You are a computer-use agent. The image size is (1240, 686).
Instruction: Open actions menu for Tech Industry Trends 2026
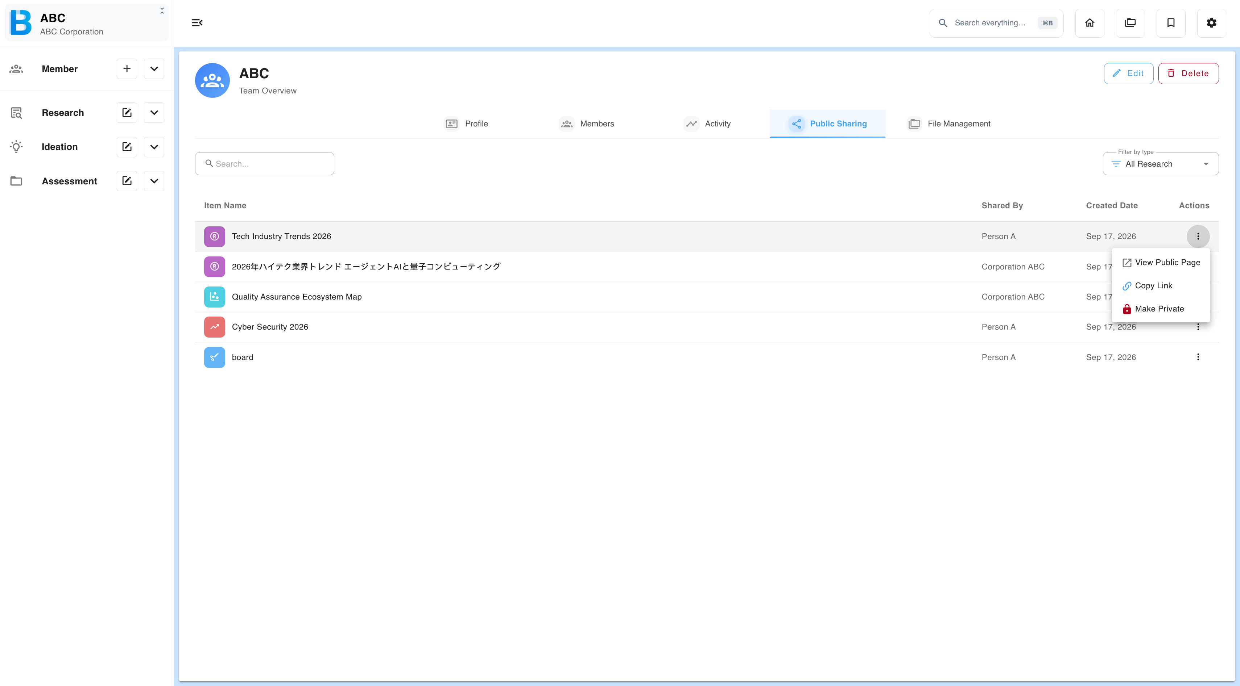coord(1198,237)
